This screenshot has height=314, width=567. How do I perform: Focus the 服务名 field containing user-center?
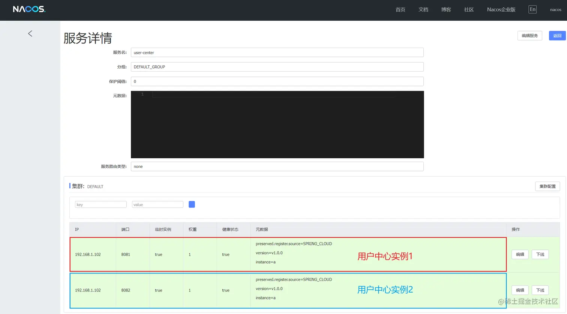click(x=277, y=53)
